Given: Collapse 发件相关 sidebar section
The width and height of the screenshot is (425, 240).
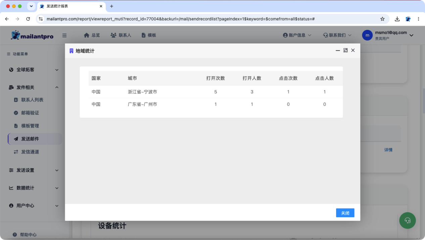Looking at the screenshot, I should (x=34, y=87).
